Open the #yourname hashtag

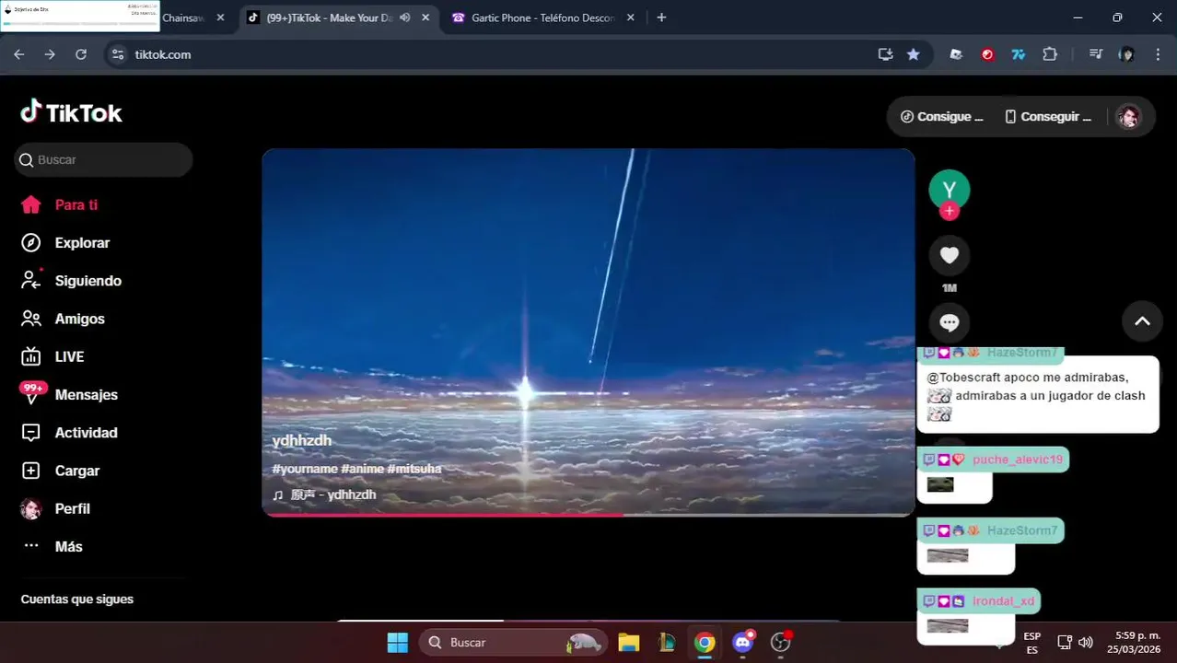pyautogui.click(x=305, y=469)
